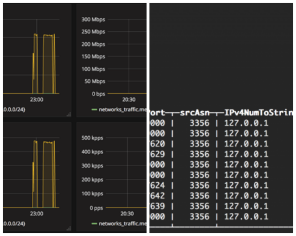This screenshot has width=296, height=236.
Task: Click the port cell ending in 7642
Action: click(x=157, y=196)
